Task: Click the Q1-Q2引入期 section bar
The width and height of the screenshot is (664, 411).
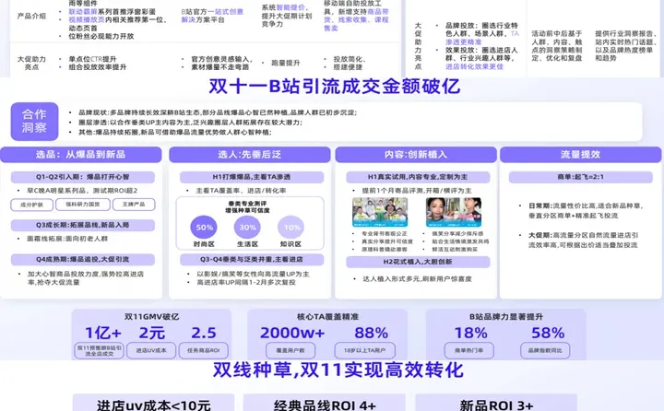Action: [x=83, y=177]
